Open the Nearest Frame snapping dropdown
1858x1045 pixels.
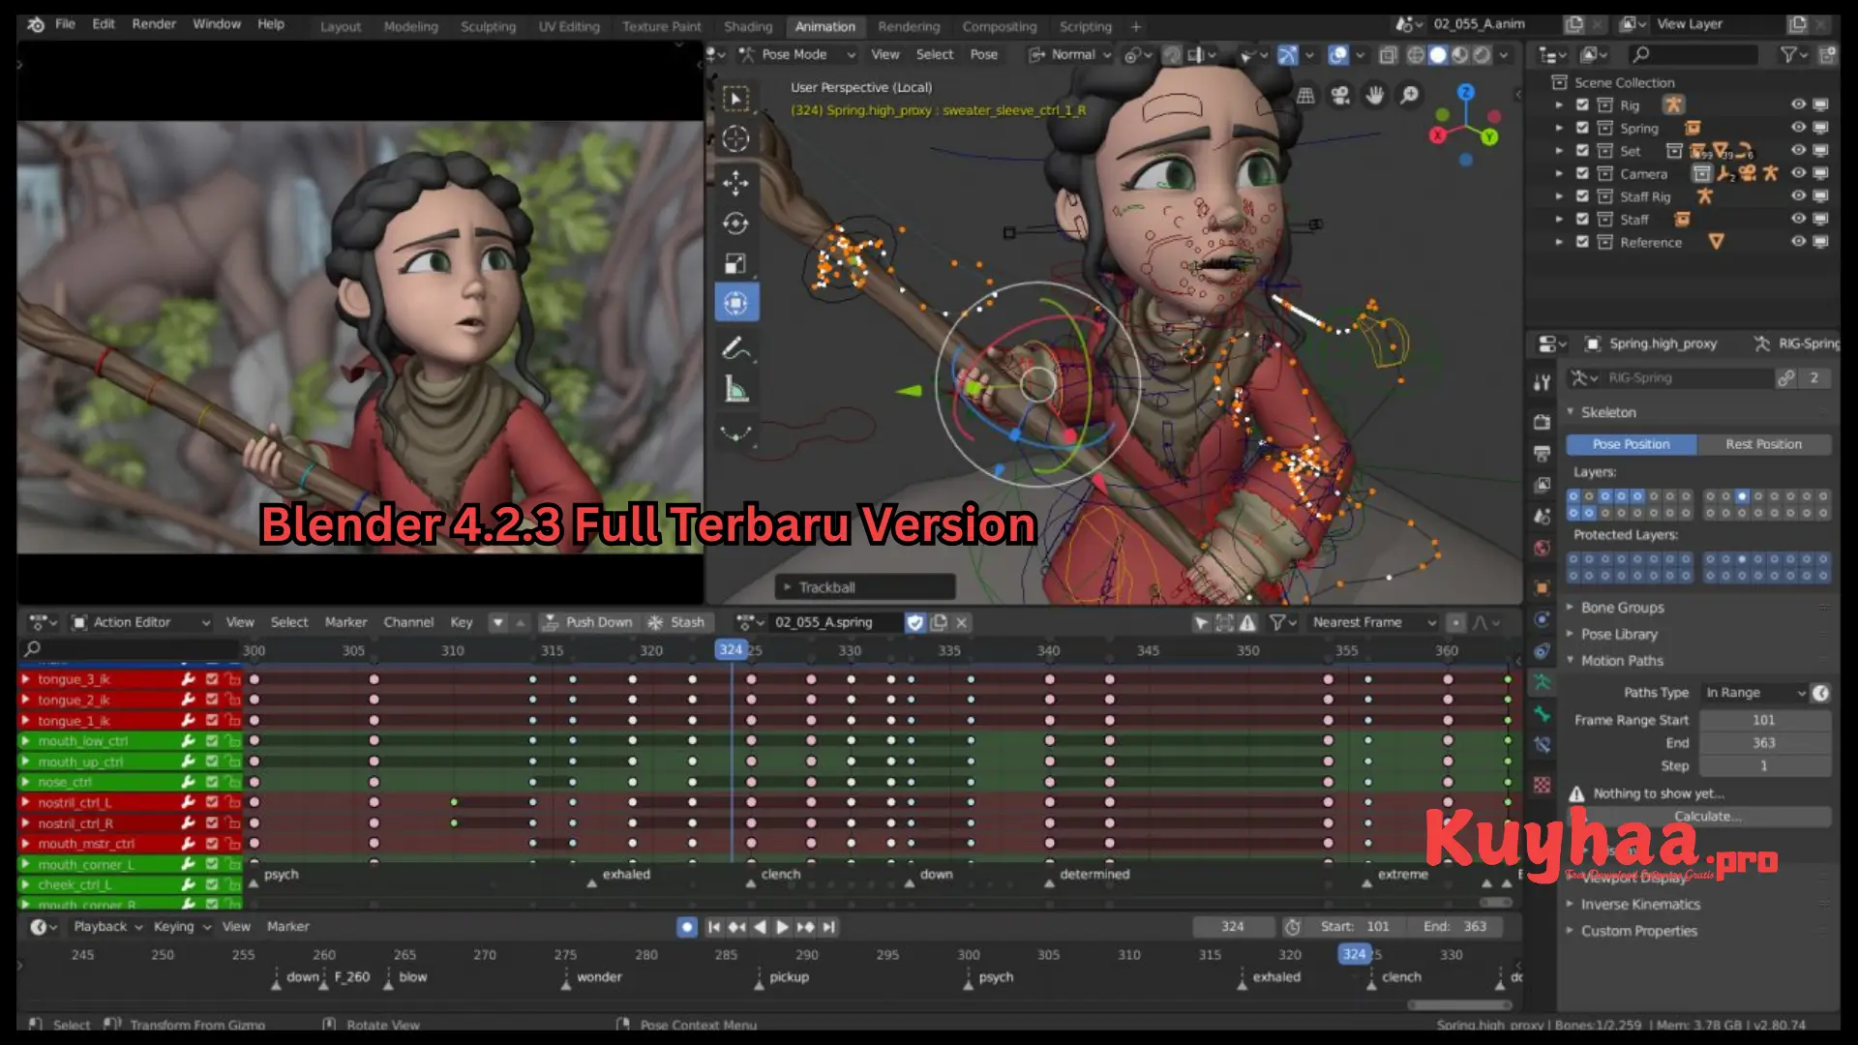click(1374, 622)
